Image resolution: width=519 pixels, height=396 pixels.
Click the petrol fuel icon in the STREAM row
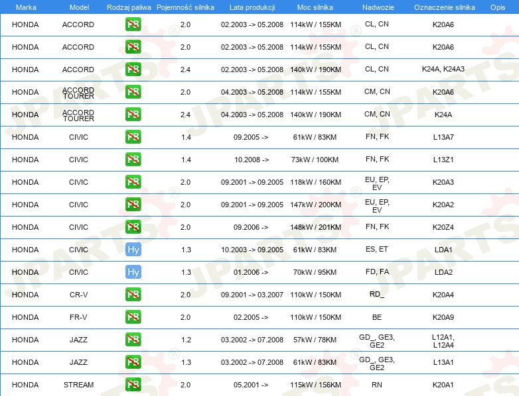pos(133,385)
